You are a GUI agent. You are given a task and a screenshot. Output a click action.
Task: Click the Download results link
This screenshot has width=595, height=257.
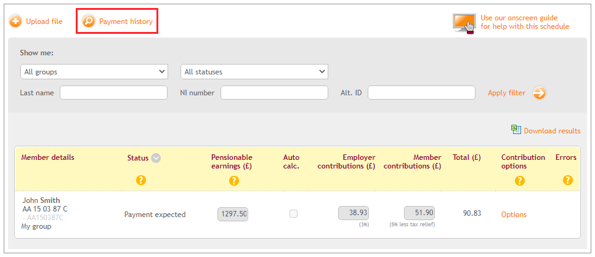pyautogui.click(x=552, y=130)
